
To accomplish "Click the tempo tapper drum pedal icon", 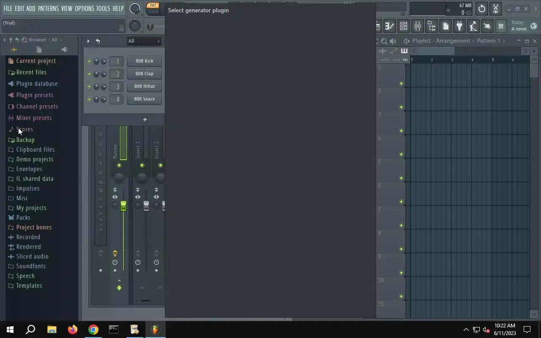I will [473, 26].
